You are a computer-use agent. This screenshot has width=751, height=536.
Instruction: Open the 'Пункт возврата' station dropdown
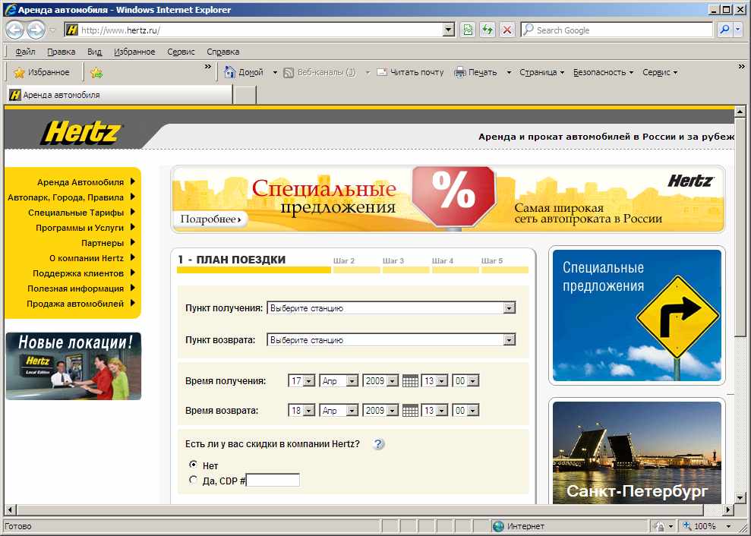pos(391,339)
